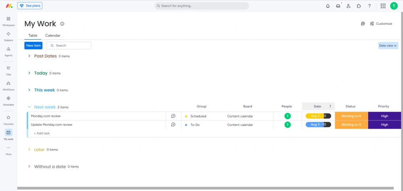Open Vibe in the sidebar

tap(8, 71)
